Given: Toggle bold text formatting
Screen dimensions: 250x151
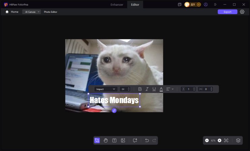Looking at the screenshot, I should pos(140,89).
